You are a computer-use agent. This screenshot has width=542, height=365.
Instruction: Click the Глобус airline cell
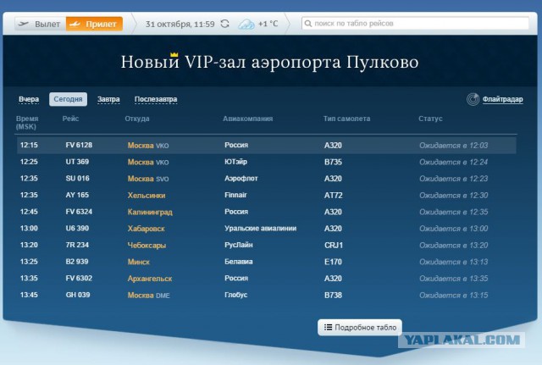[x=236, y=295]
